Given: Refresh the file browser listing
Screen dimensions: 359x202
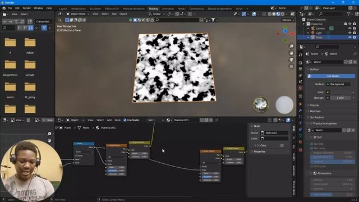Looking at the screenshot, I should [x=22, y=22].
